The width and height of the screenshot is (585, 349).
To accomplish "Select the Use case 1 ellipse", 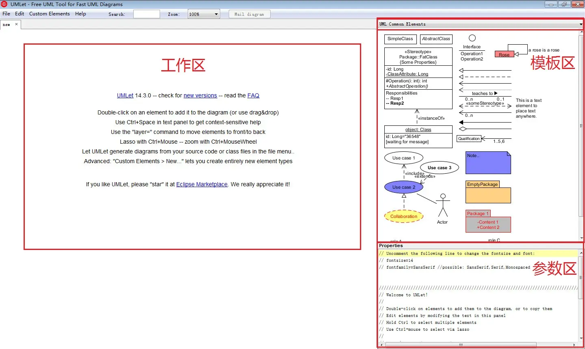I will (x=404, y=158).
